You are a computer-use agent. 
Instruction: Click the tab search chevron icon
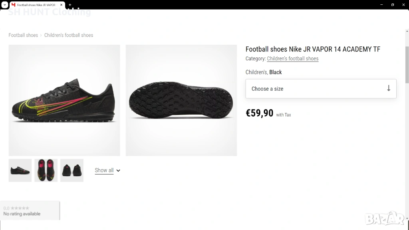(x=4, y=4)
